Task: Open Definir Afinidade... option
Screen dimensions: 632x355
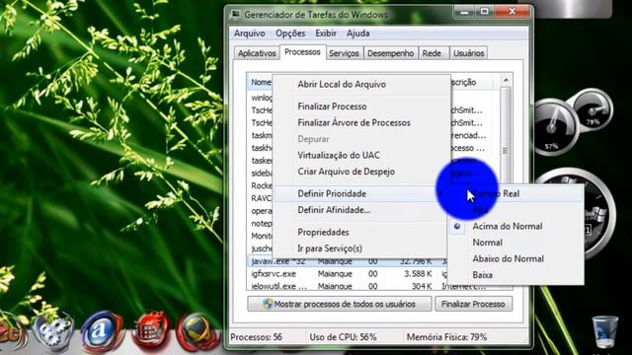Action: pos(361,210)
